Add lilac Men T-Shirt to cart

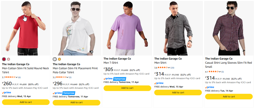127,88
